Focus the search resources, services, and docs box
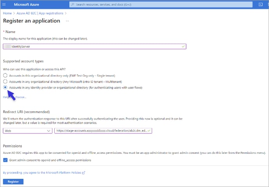Image resolution: width=269 pixels, height=187 pixels. click(161, 4)
